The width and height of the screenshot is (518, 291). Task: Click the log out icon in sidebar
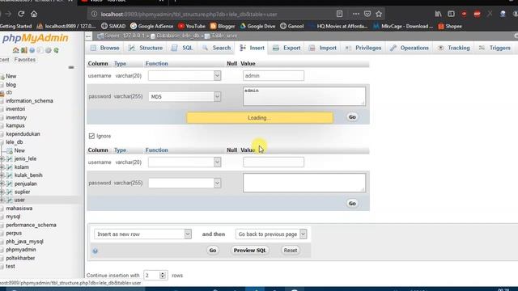pyautogui.click(x=23, y=50)
